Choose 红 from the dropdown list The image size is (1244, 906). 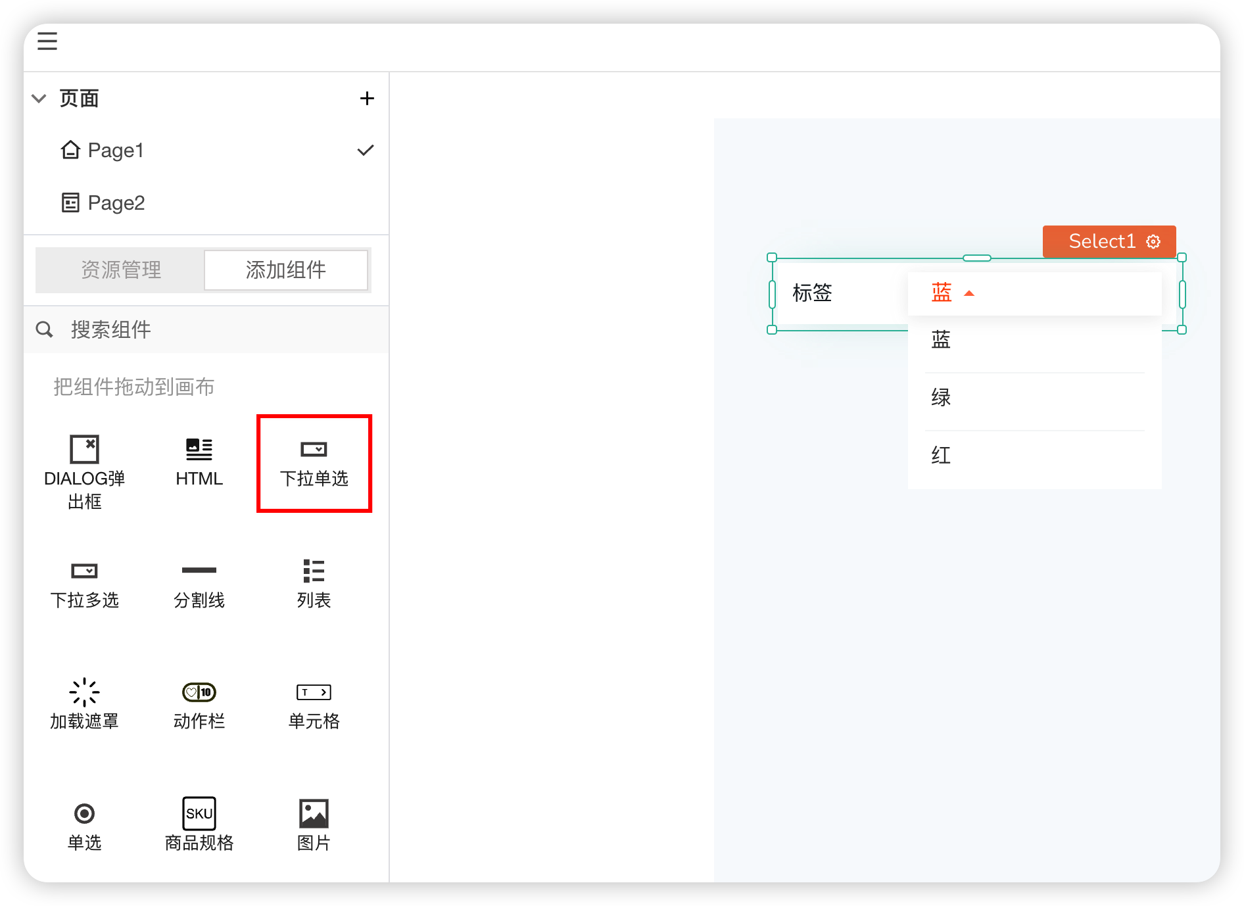pyautogui.click(x=942, y=455)
